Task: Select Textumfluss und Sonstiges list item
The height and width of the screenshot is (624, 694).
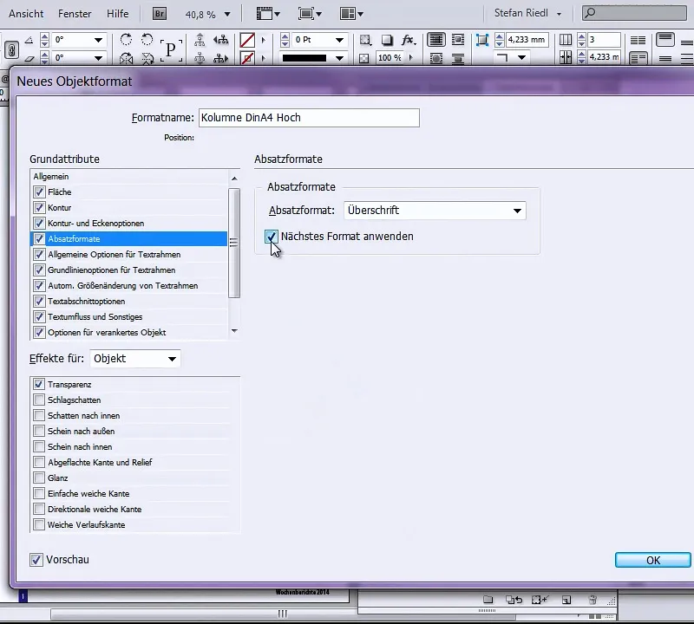Action: tap(128, 316)
